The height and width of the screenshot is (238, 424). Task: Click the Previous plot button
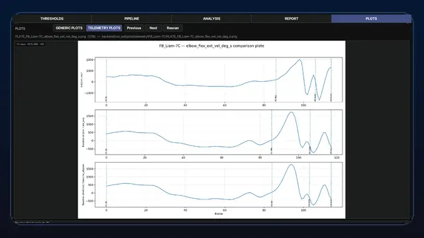(134, 28)
